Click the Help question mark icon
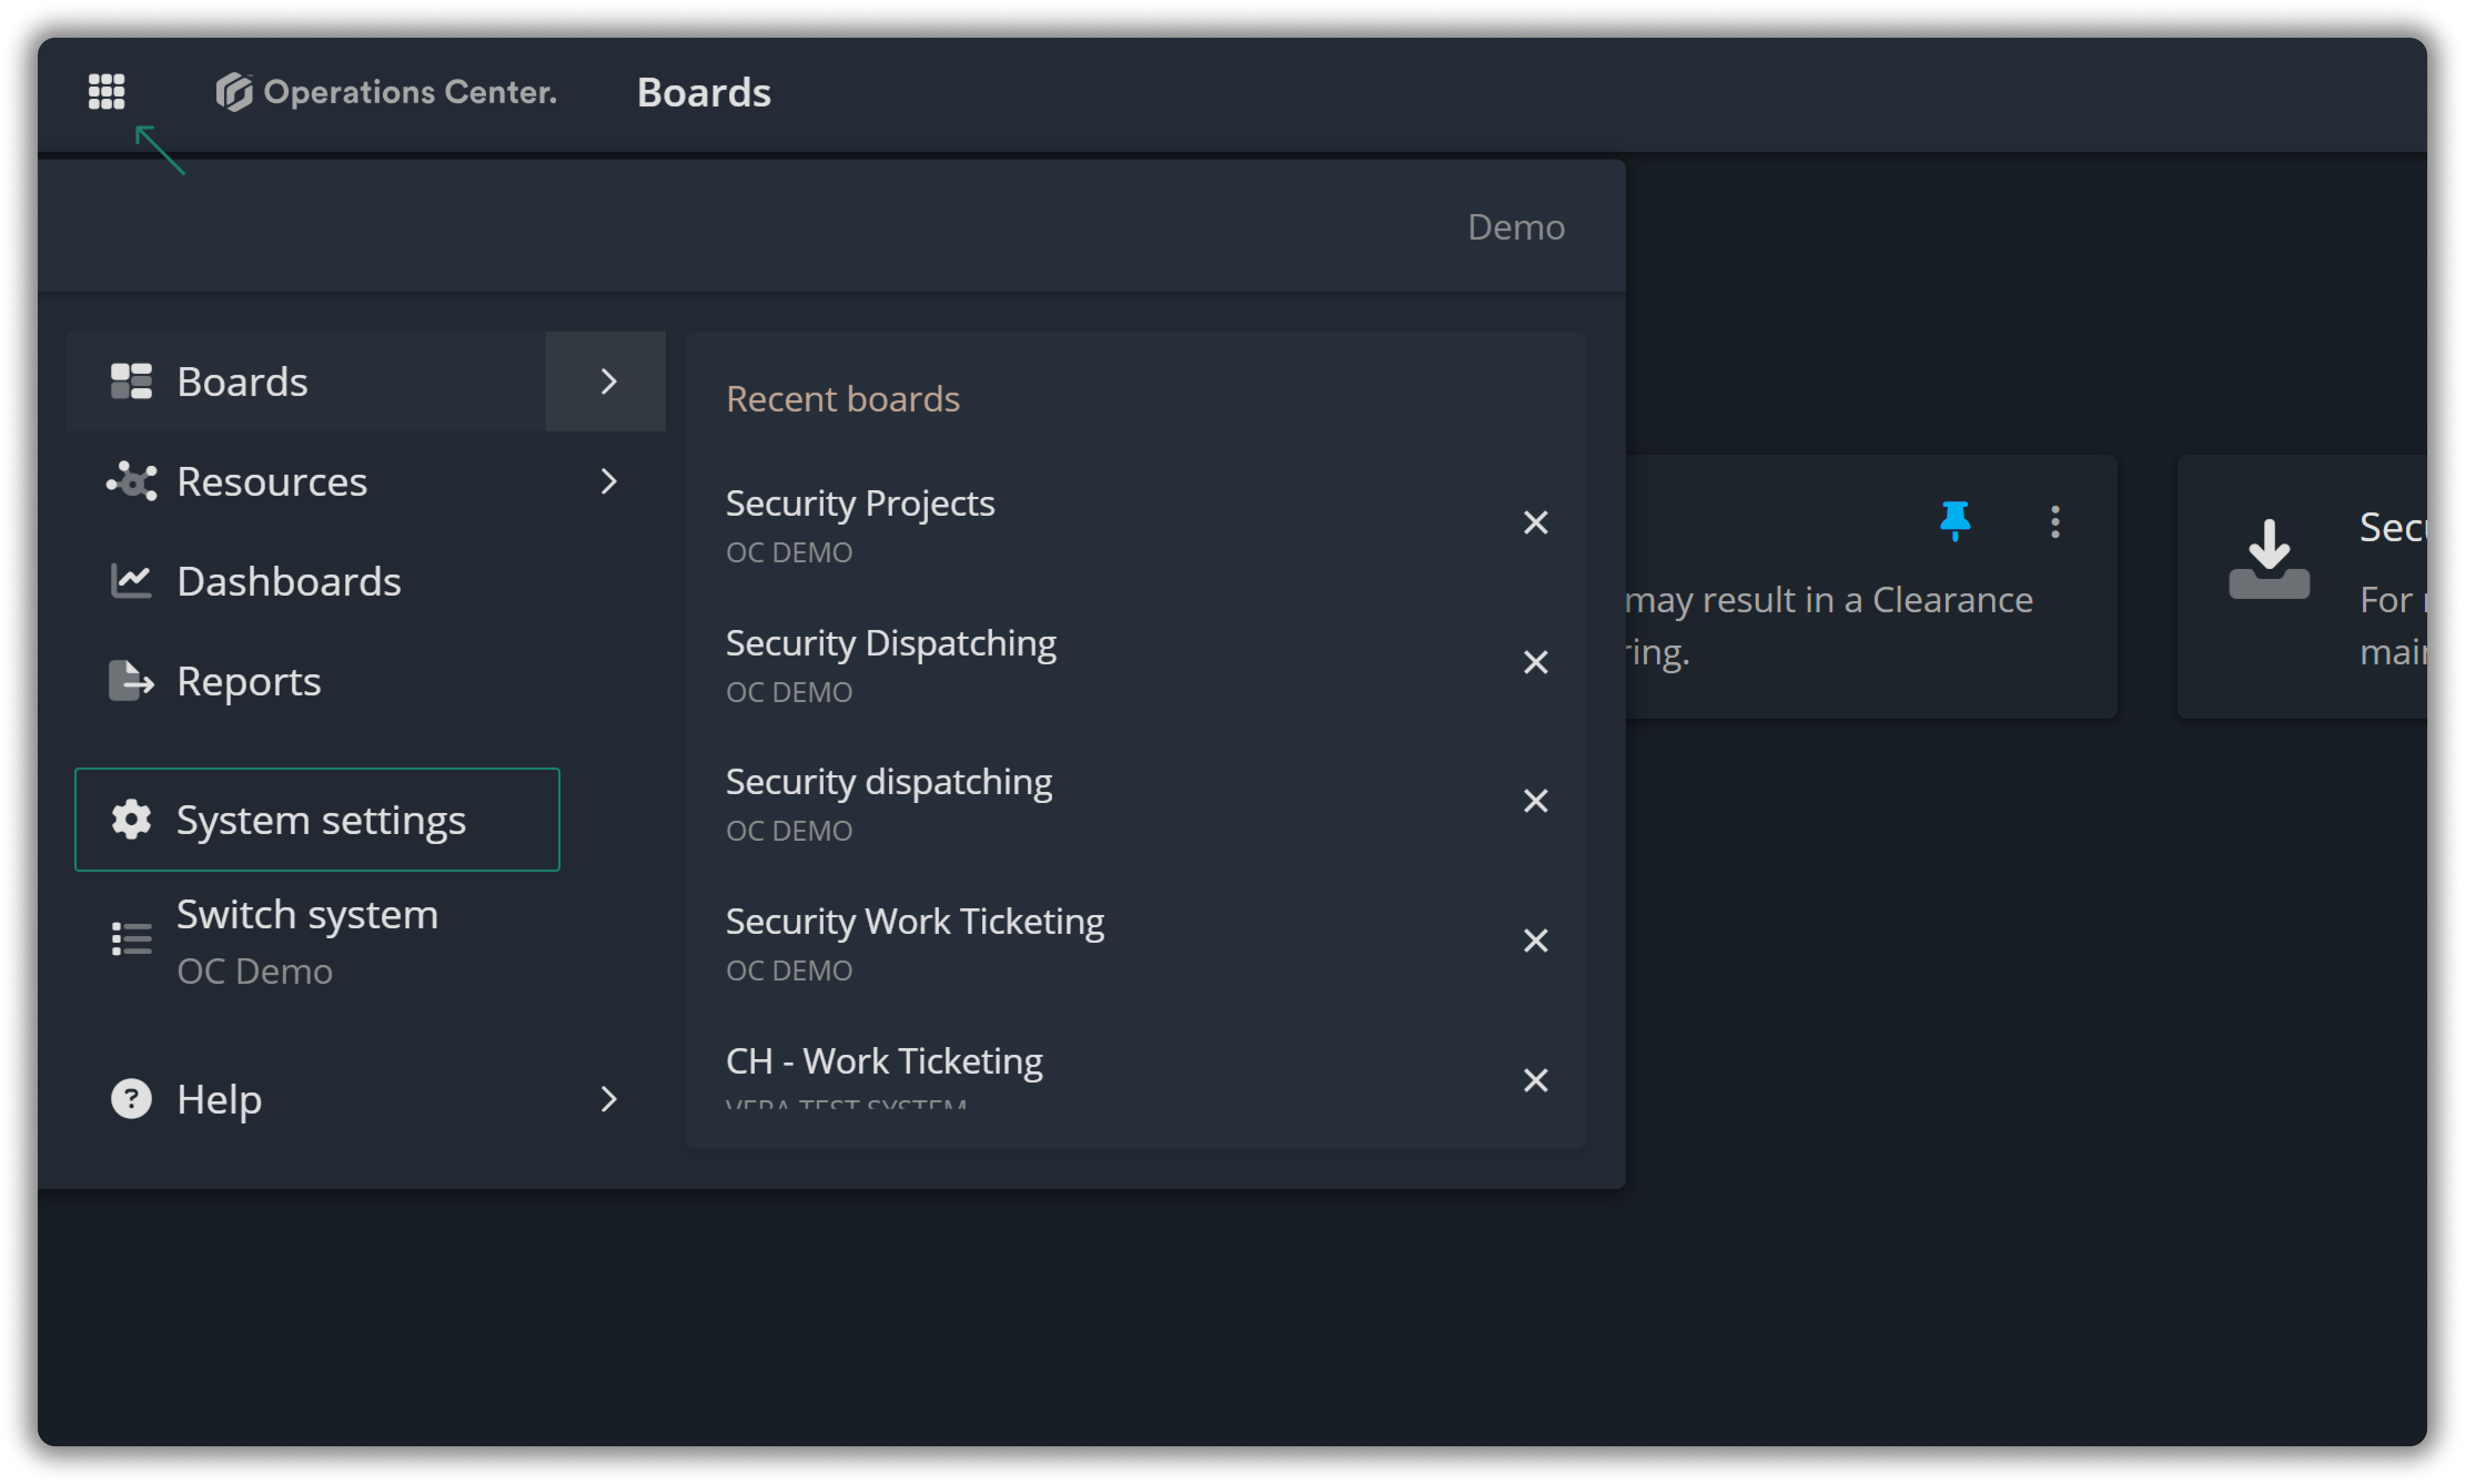This screenshot has height=1484, width=2465. click(x=131, y=1099)
